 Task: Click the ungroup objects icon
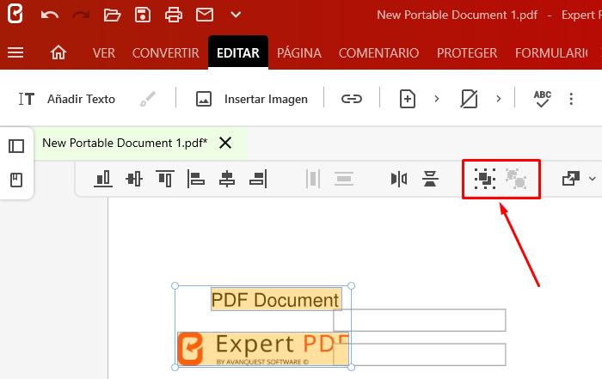516,179
